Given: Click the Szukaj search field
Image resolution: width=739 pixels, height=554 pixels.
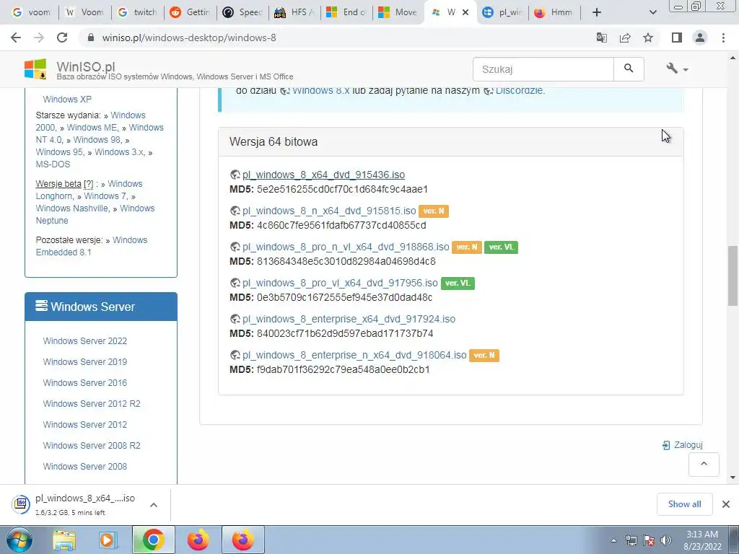Looking at the screenshot, I should pos(543,69).
